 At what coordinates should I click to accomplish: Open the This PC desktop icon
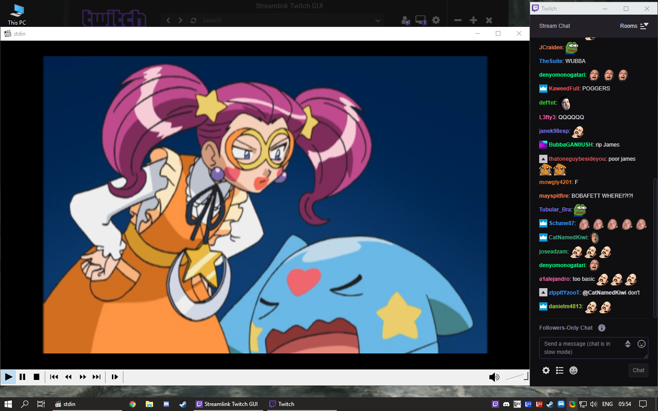[16, 14]
